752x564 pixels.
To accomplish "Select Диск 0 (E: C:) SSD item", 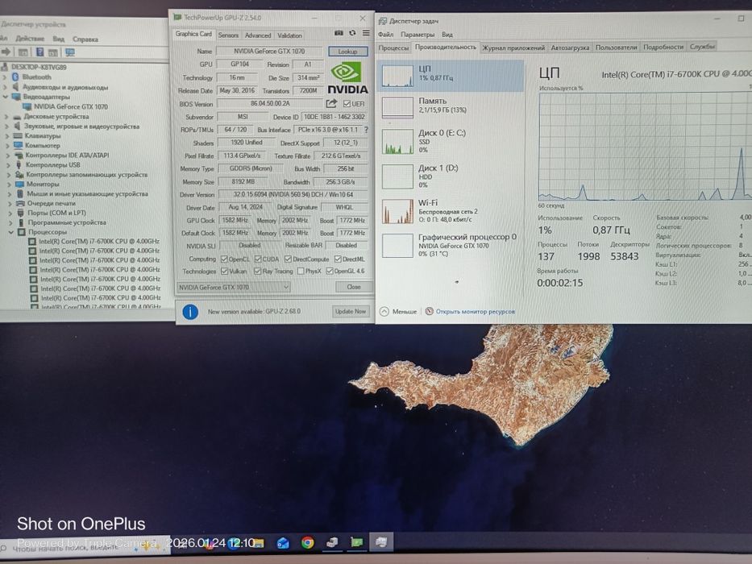I will point(450,141).
